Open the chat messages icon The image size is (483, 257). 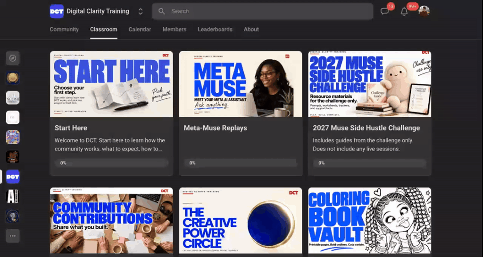click(384, 11)
